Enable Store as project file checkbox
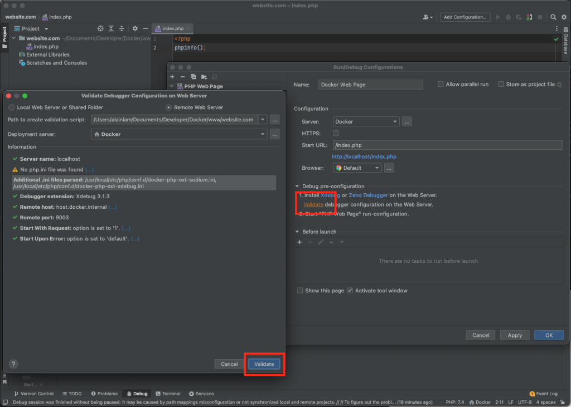This screenshot has width=571, height=407. 501,85
